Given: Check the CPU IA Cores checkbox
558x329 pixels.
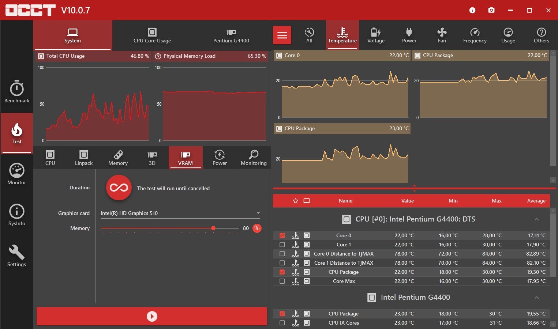Looking at the screenshot, I should point(282,323).
